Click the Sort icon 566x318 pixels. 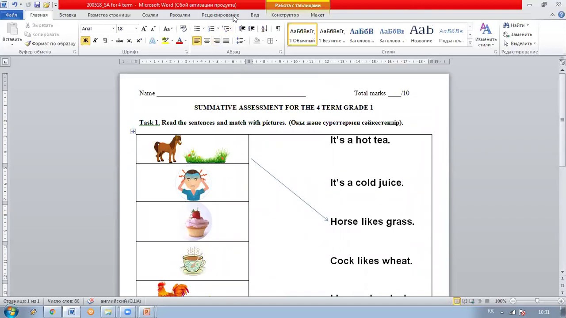pos(264,29)
